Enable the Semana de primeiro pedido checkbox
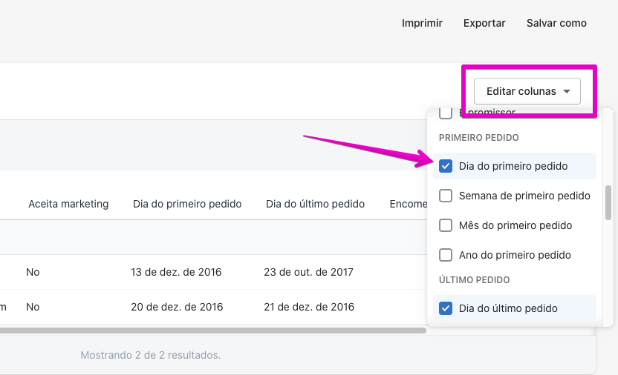Image resolution: width=618 pixels, height=375 pixels. click(446, 196)
